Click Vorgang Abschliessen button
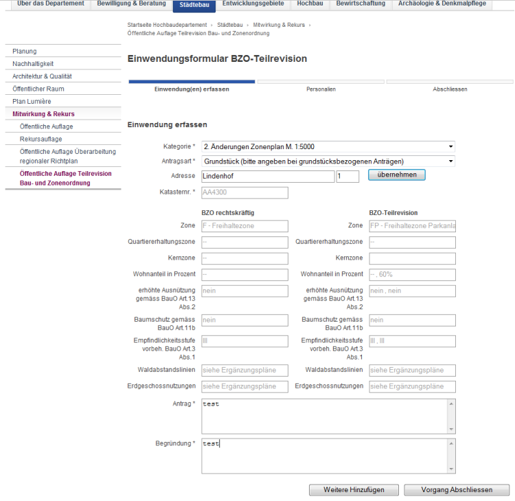This screenshot has width=515, height=501. click(x=457, y=490)
